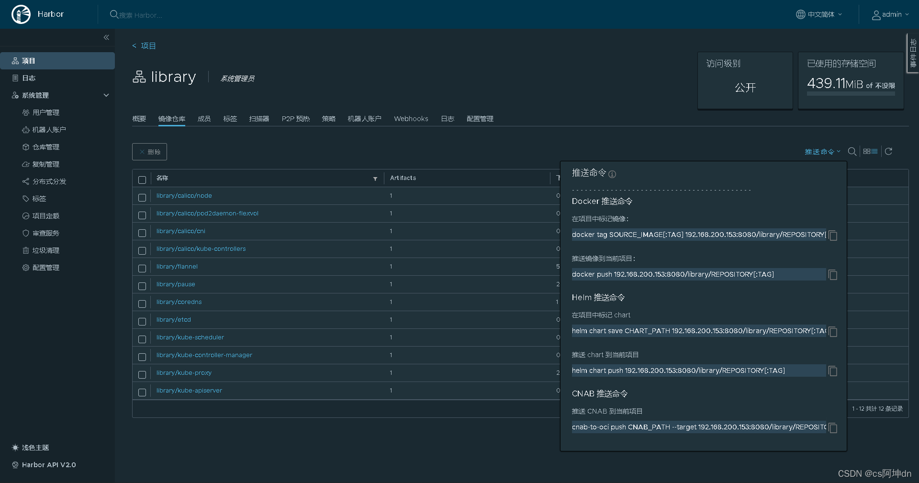This screenshot has height=483, width=919.
Task: Toggle select-all checkbox in table header
Action: [x=142, y=180]
